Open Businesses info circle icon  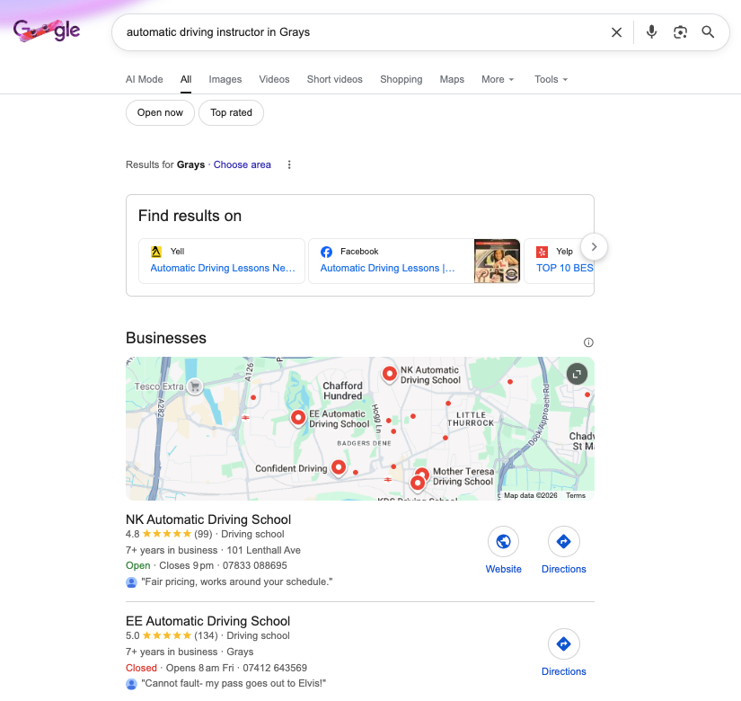tap(588, 342)
